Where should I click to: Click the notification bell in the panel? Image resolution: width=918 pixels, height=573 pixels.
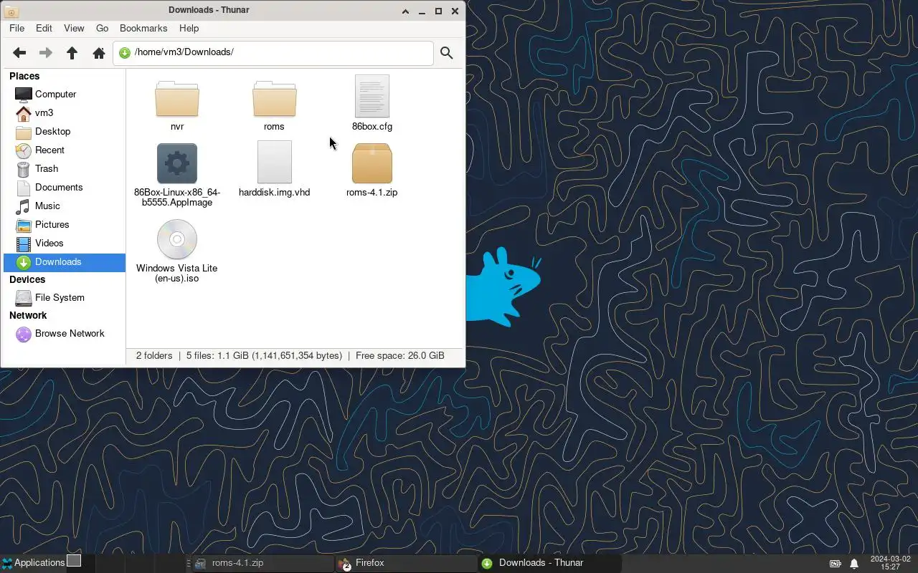[854, 563]
